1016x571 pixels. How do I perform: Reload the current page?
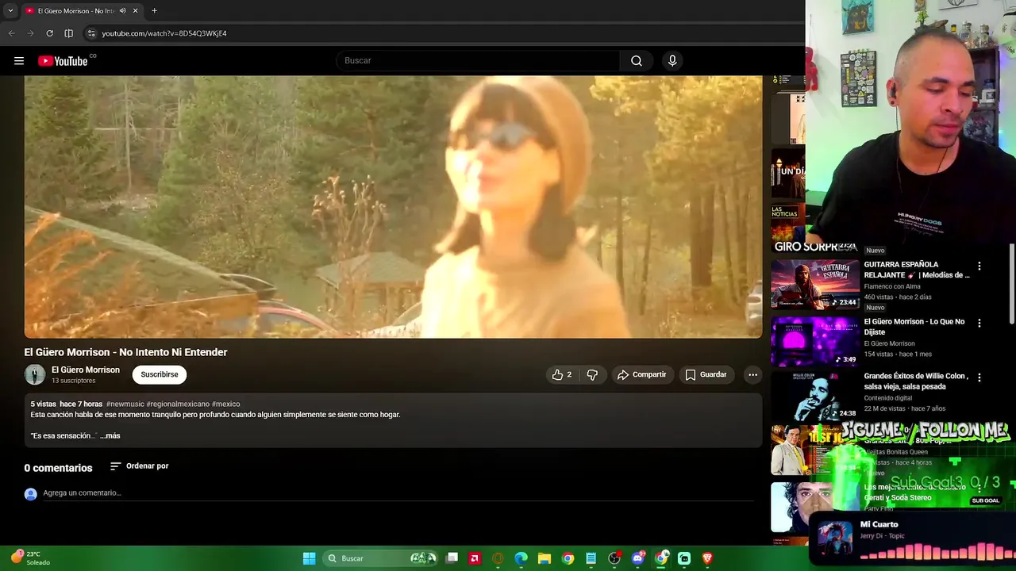[x=49, y=33]
